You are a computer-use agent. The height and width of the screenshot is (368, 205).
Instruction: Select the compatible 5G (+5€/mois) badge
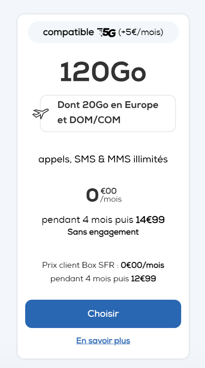point(103,32)
